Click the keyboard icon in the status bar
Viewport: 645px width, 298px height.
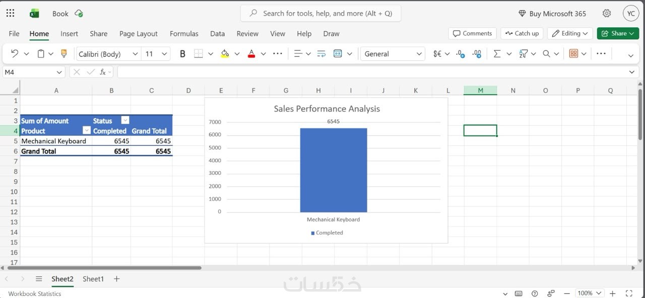519,293
